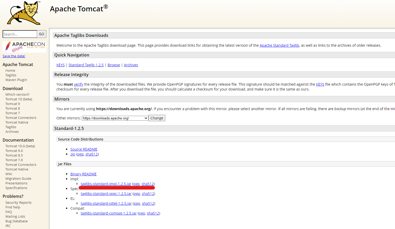Open the Find help sidebar link
Screen dimensions: 395x229
pyautogui.click(x=13, y=207)
